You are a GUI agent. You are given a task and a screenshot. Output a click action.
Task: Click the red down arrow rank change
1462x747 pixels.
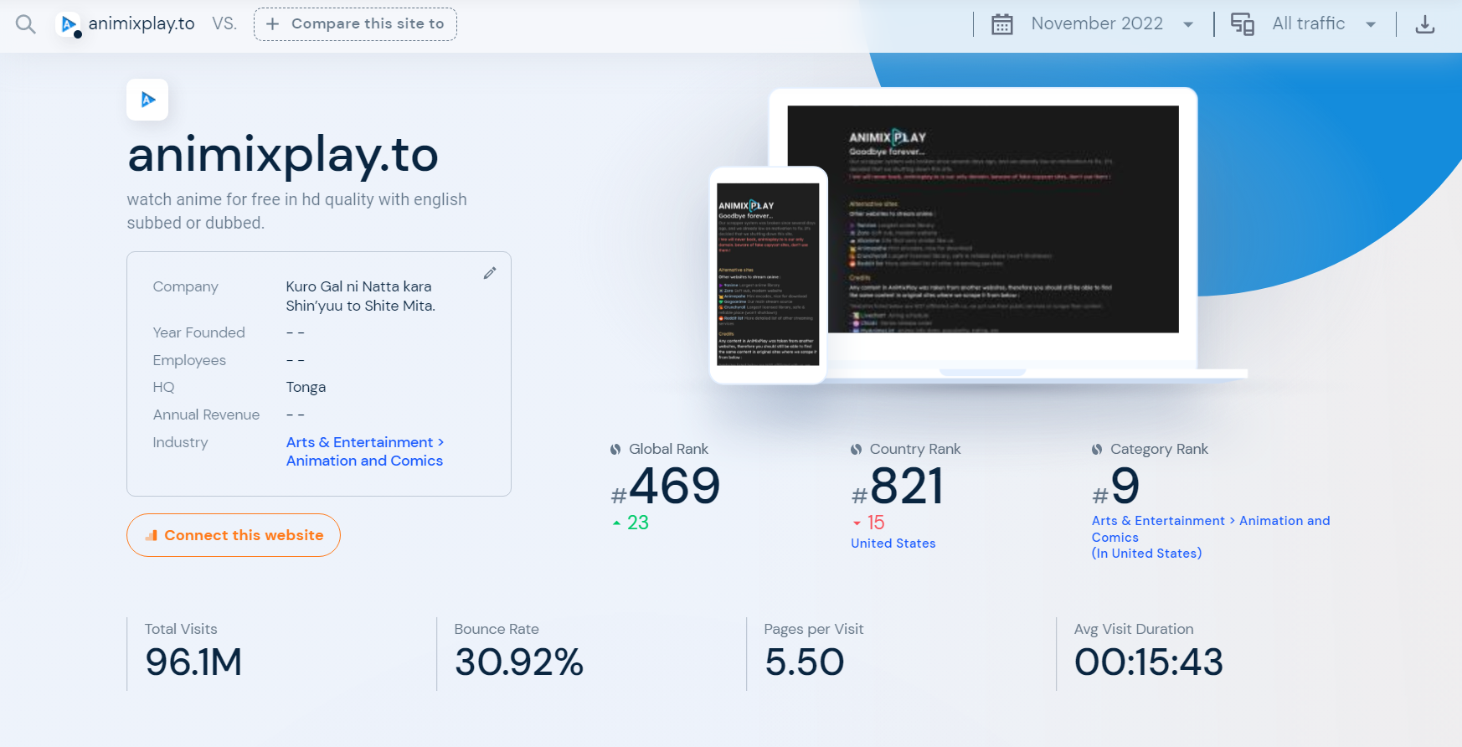(857, 523)
